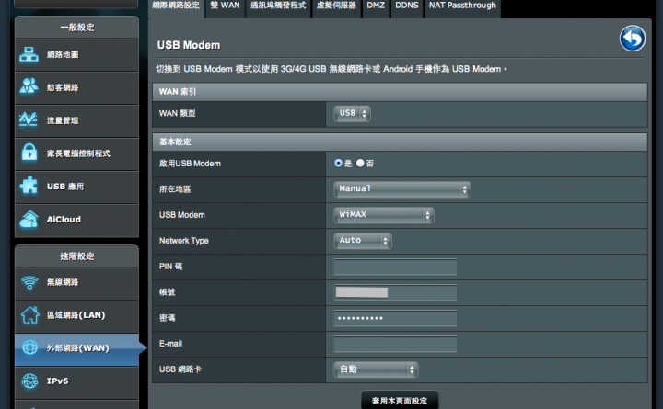Click the blue back arrow button

633,39
